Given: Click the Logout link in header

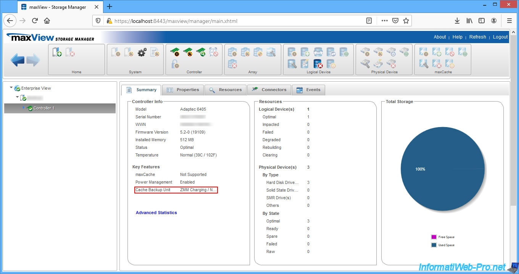Looking at the screenshot, I should pos(500,37).
